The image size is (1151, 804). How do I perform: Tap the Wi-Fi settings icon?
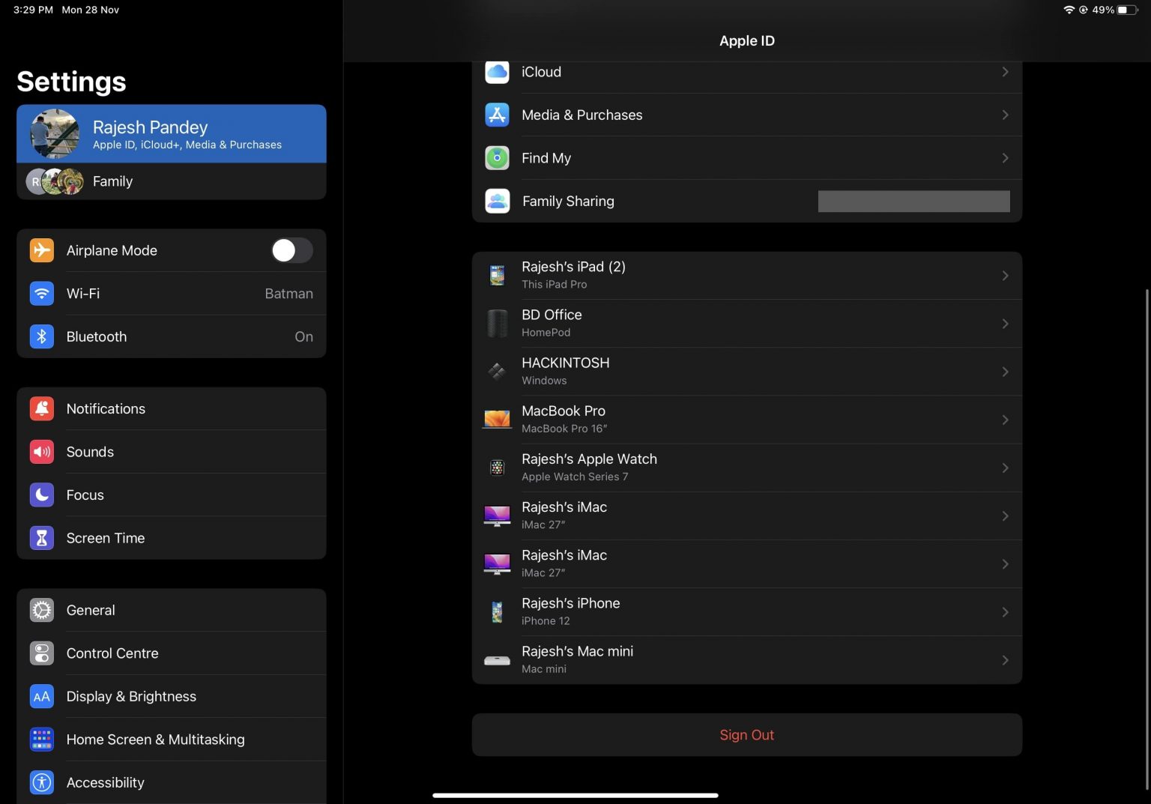pyautogui.click(x=42, y=293)
